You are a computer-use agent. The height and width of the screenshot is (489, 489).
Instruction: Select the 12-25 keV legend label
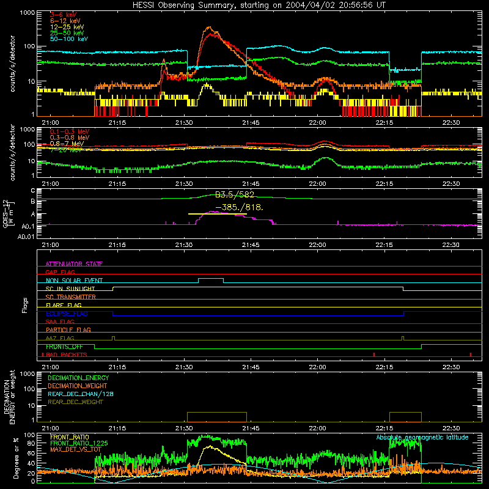coord(67,27)
